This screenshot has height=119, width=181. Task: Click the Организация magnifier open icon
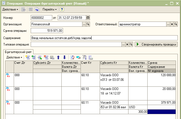(88, 24)
